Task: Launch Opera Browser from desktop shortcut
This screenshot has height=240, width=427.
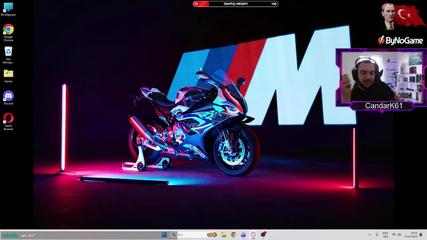Action: point(8,122)
